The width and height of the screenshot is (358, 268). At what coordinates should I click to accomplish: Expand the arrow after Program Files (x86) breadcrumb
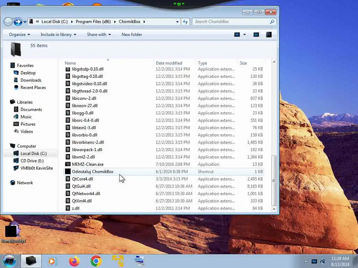[115, 22]
